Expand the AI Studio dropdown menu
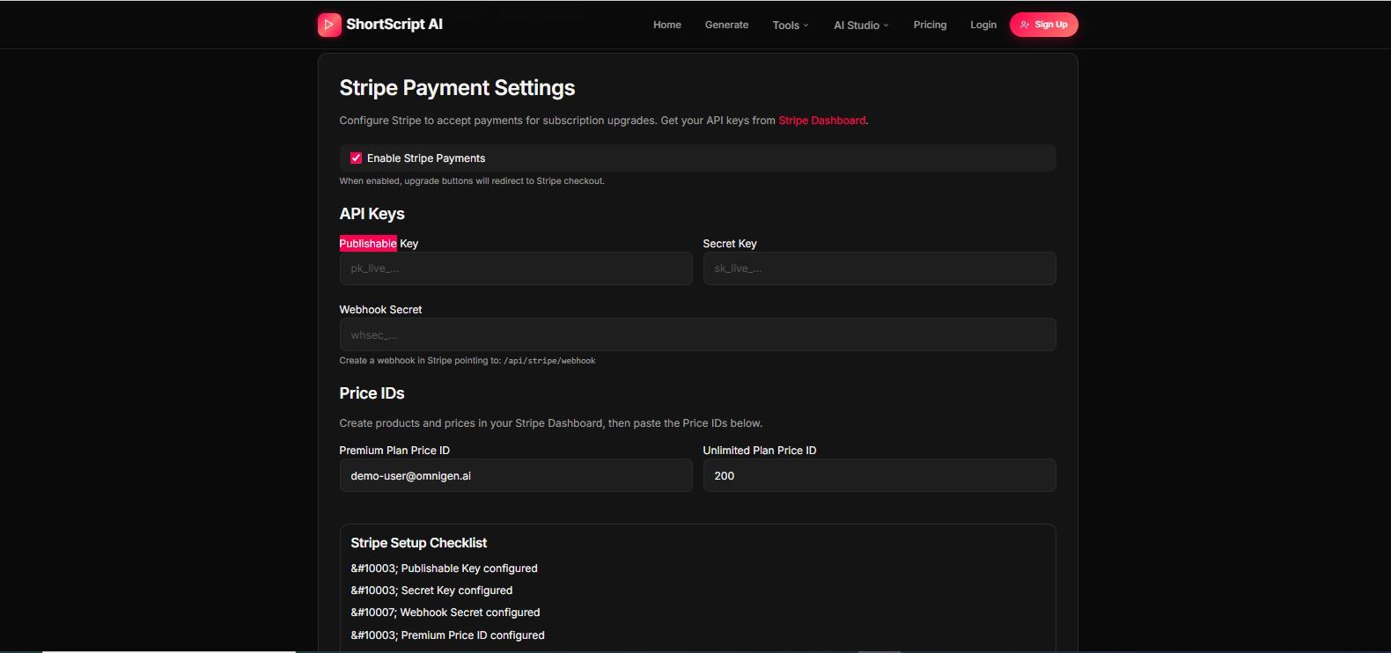The width and height of the screenshot is (1391, 653). click(x=861, y=26)
